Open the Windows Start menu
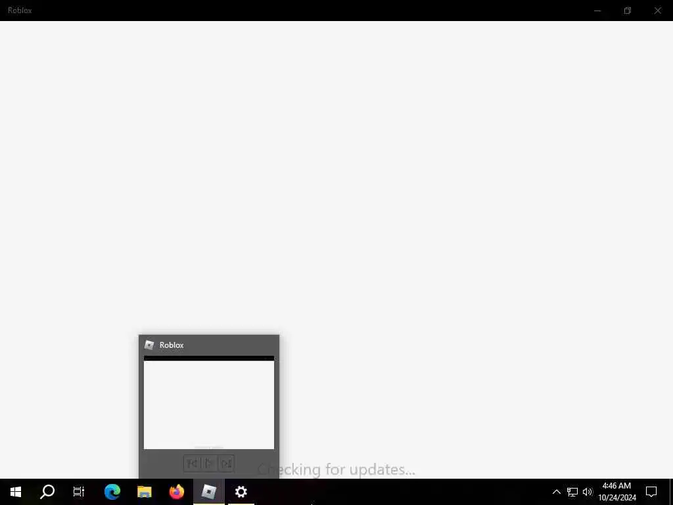This screenshot has width=673, height=505. (x=16, y=492)
